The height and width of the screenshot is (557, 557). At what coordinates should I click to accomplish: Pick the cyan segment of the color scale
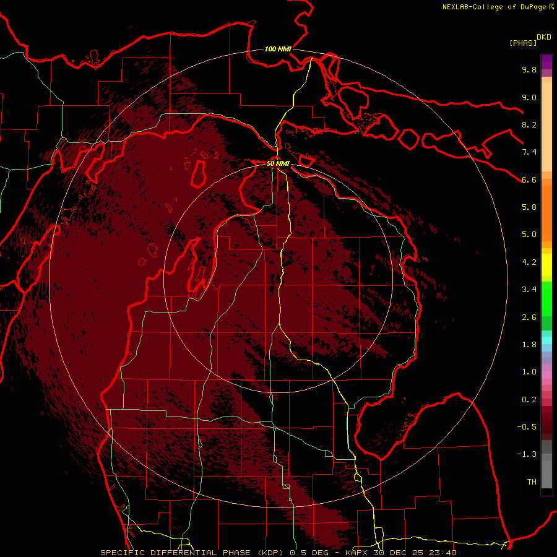(x=546, y=340)
